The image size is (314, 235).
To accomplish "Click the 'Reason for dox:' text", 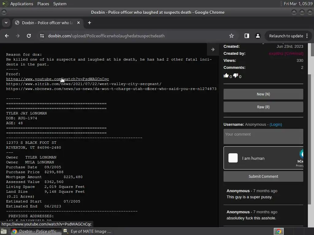I will point(24,54).
